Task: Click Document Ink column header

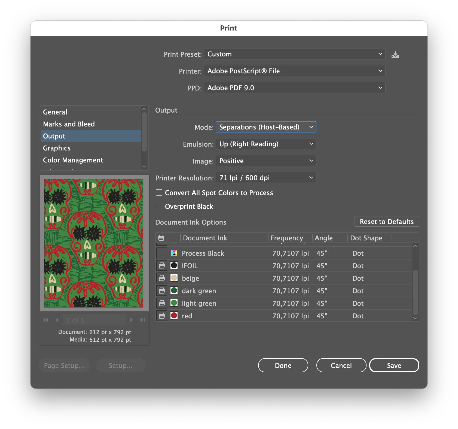Action: point(205,238)
